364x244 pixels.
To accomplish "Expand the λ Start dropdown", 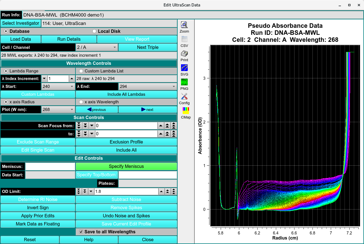I will 58,86.
